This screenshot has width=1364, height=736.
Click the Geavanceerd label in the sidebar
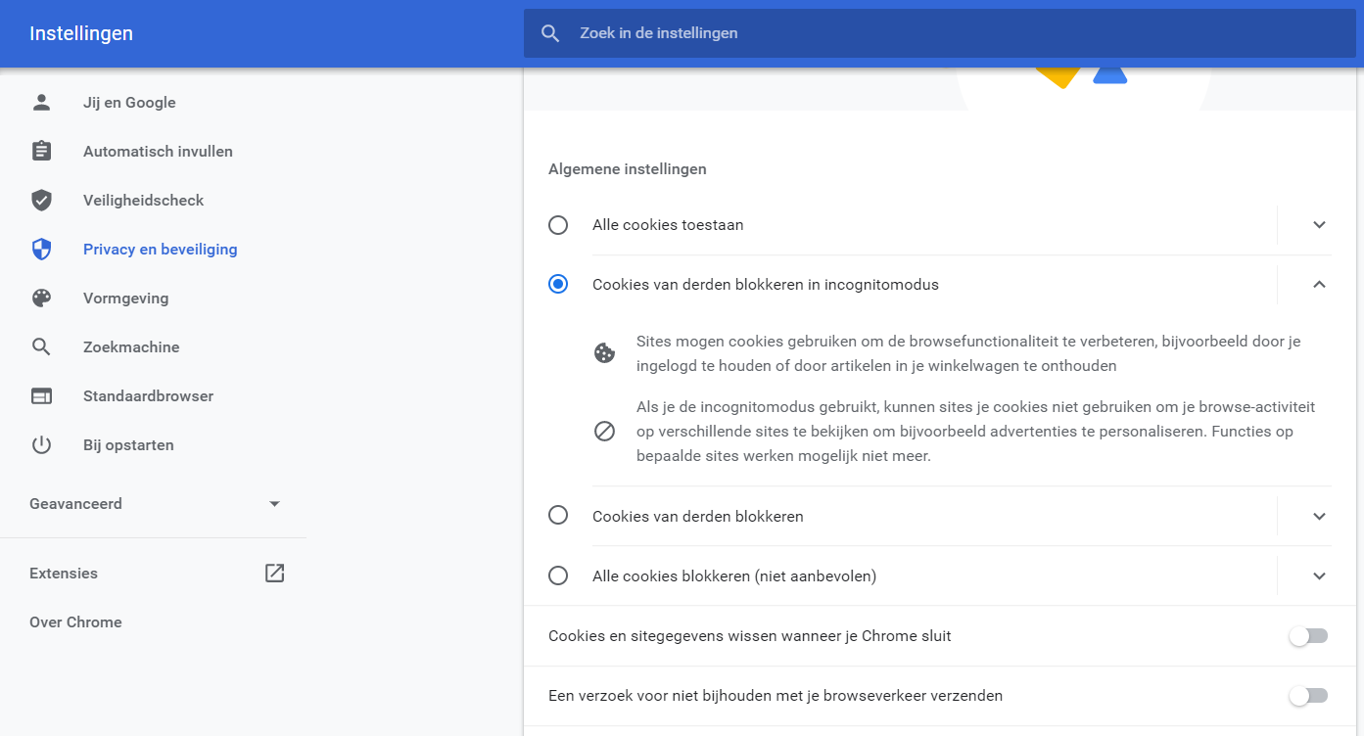coord(75,504)
